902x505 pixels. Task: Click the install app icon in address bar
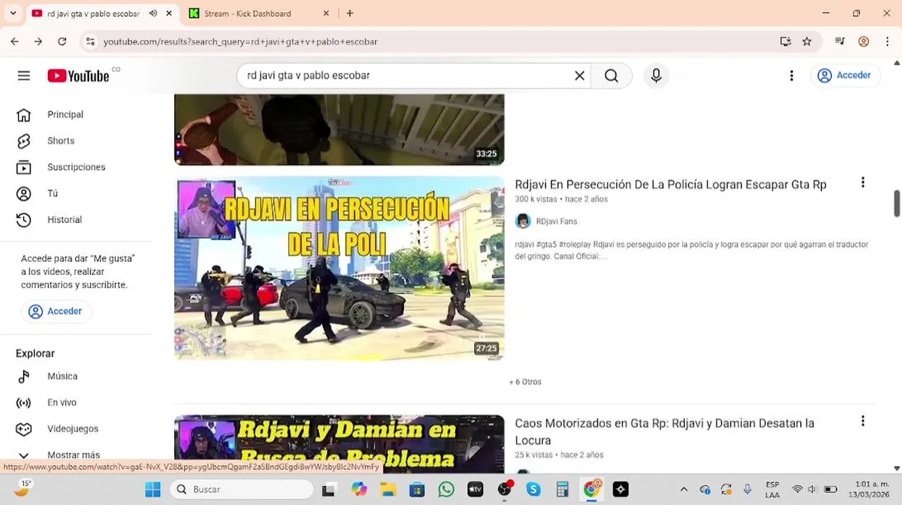785,41
